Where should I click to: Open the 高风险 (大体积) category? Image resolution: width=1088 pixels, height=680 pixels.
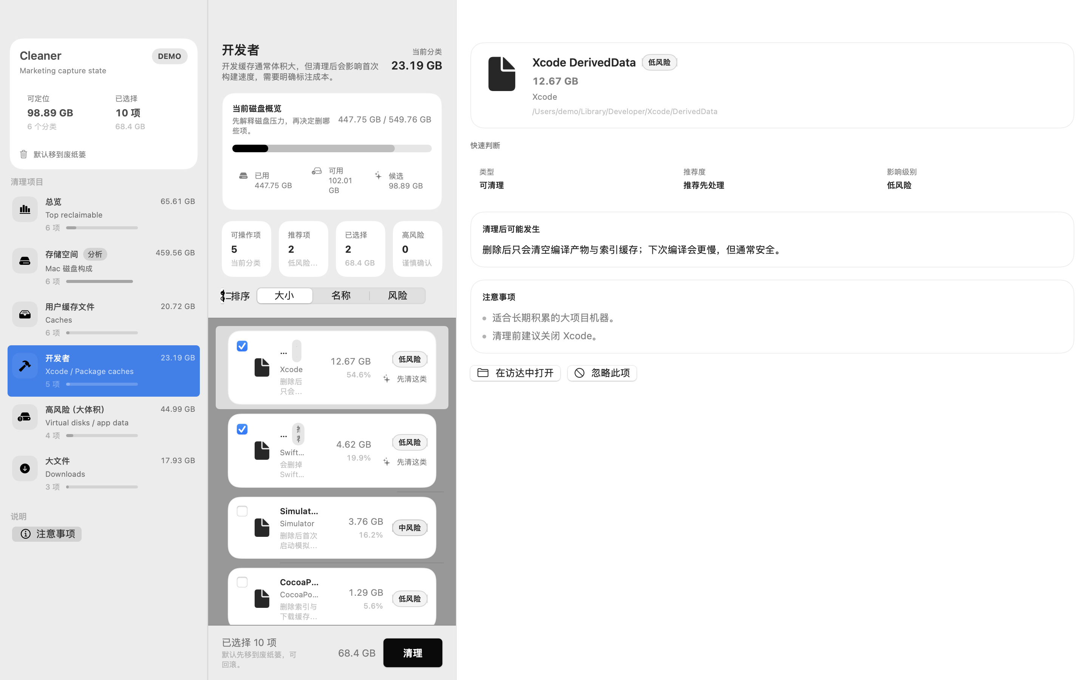(x=104, y=422)
